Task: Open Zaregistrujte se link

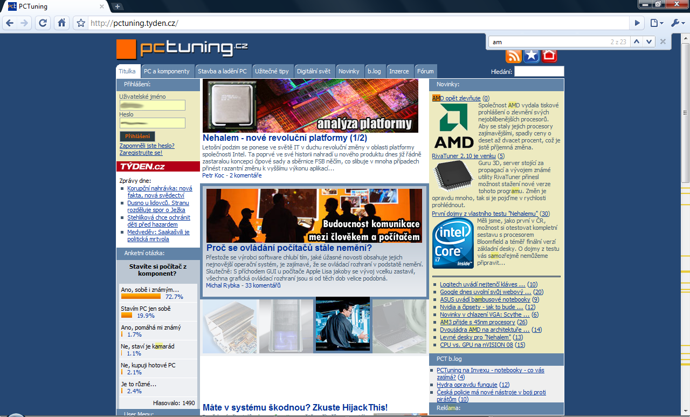Action: tap(141, 153)
